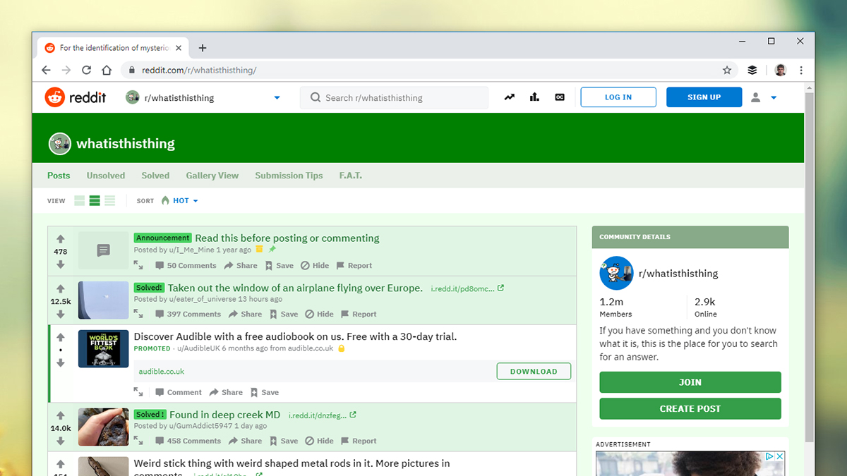
Task: Open the OC original content icon
Action: pyautogui.click(x=560, y=97)
